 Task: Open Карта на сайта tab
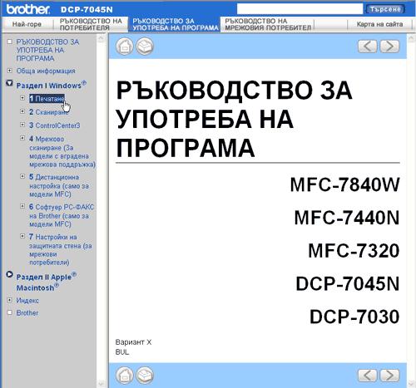coord(379,24)
